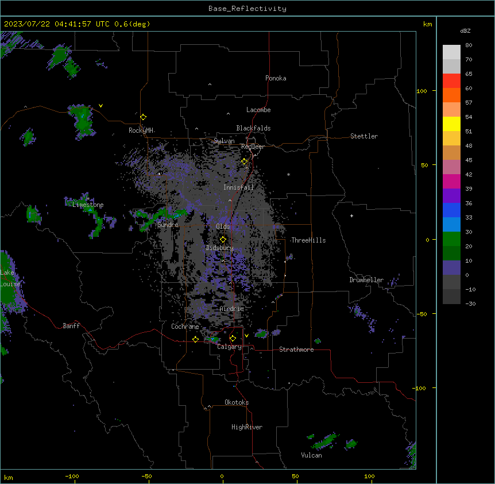Click the white plus marker west of Drumheller
Viewport: 495px width, 484px height.
[x=351, y=216]
